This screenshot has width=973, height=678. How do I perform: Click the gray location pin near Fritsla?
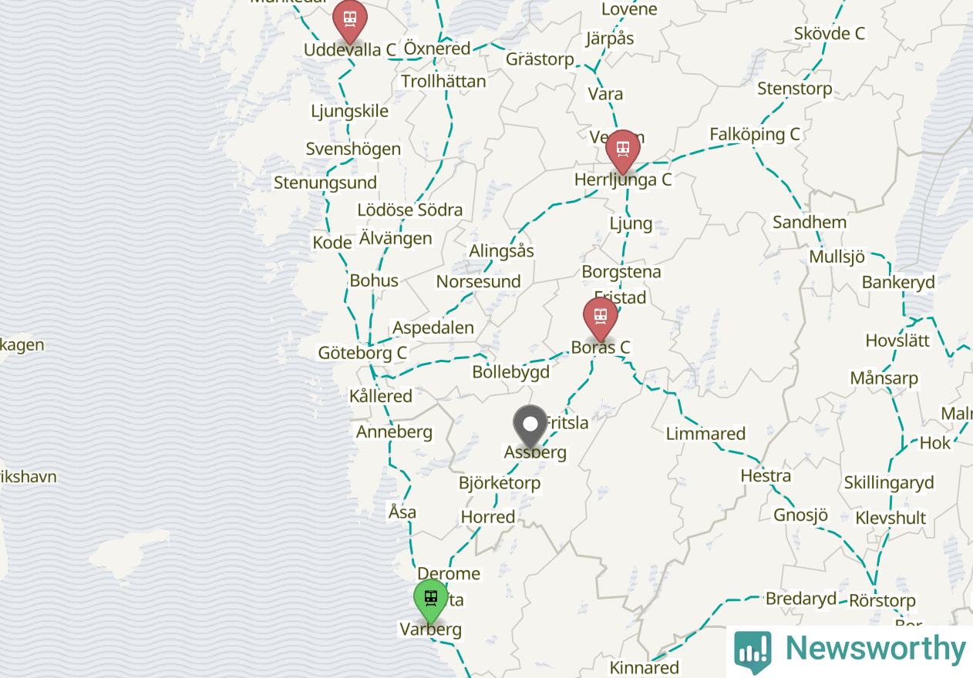(x=530, y=427)
